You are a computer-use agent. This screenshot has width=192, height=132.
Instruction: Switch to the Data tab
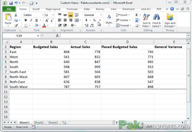click(x=87, y=9)
